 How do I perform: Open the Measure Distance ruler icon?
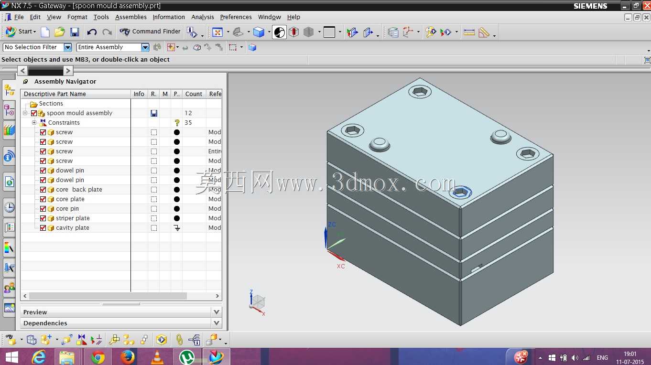[x=469, y=32]
